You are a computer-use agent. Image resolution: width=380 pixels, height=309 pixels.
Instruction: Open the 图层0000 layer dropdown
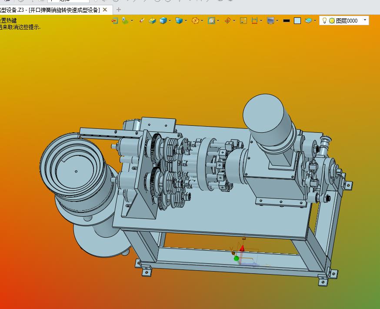click(x=365, y=20)
